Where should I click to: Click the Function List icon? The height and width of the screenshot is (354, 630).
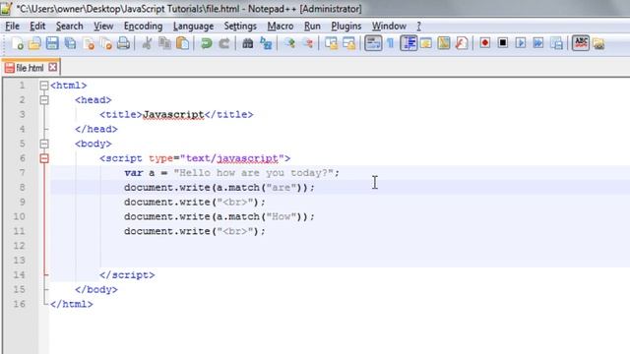pyautogui.click(x=462, y=43)
